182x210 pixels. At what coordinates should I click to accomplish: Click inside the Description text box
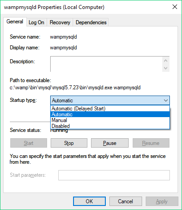click(x=106, y=64)
